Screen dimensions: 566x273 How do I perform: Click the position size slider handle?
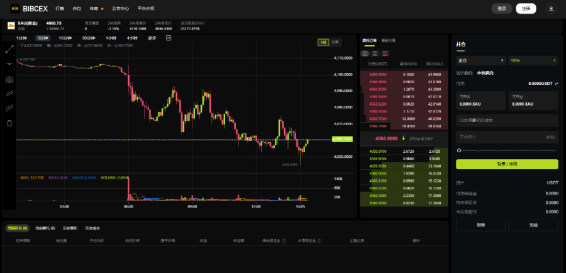coord(459,150)
